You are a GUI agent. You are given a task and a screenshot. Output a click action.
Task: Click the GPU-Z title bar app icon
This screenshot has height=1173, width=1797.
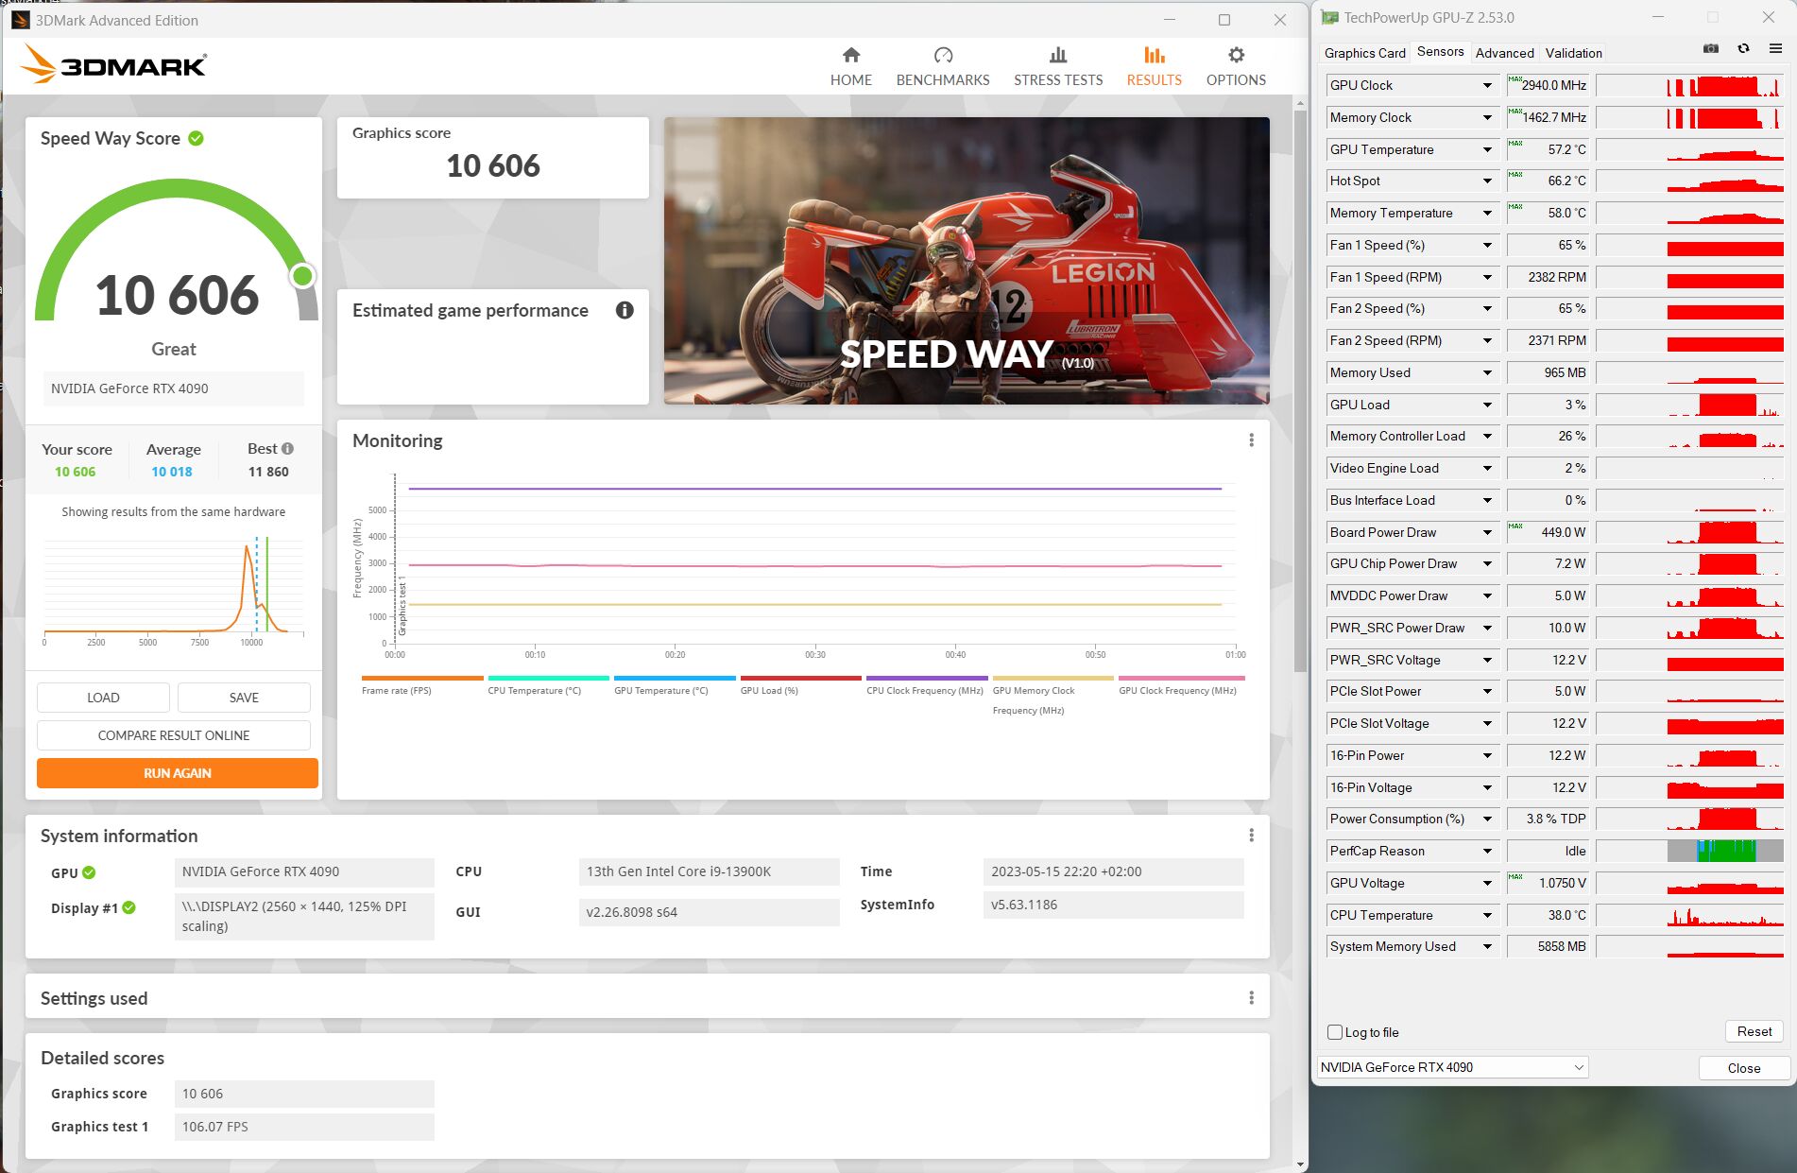(1329, 18)
